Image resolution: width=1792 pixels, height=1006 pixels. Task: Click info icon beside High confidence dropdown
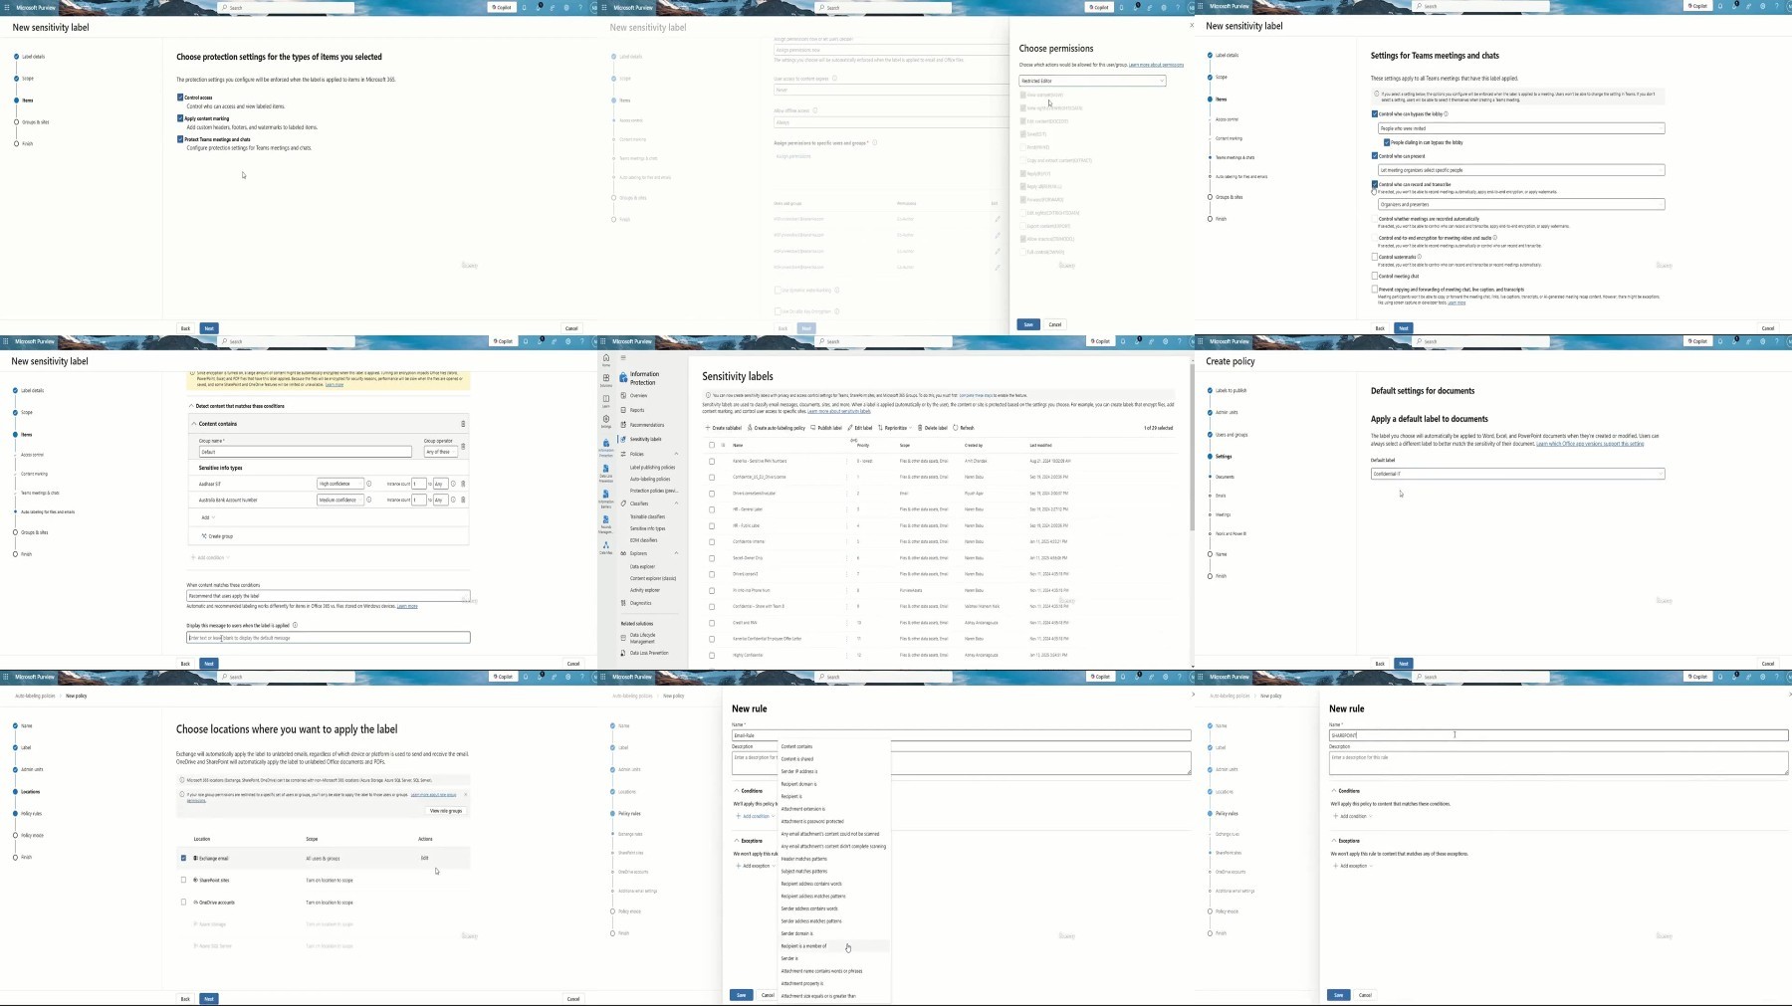pos(368,484)
